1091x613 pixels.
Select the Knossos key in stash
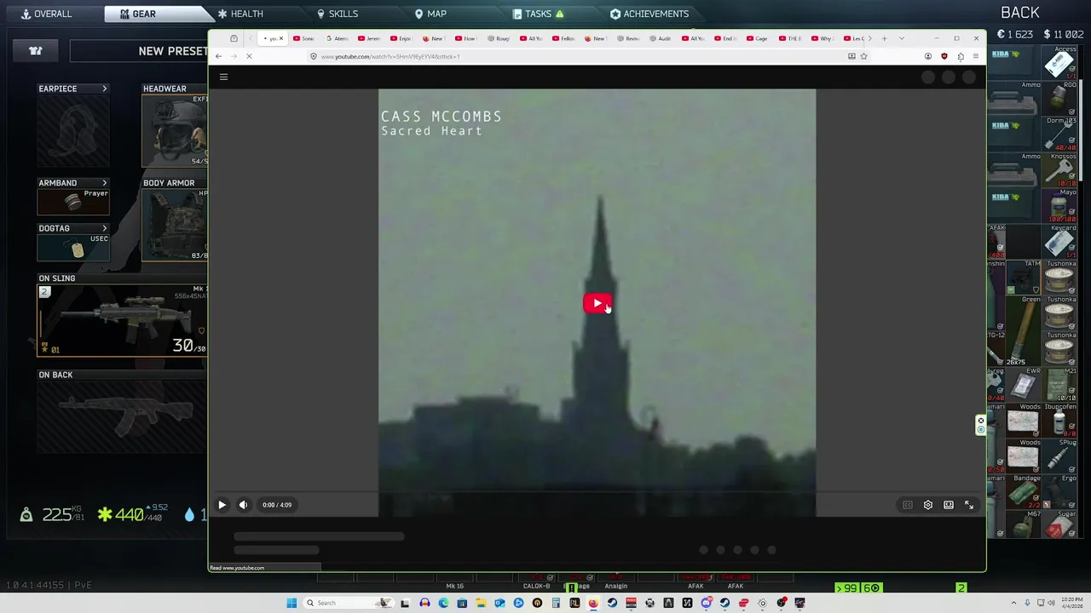click(x=1059, y=170)
